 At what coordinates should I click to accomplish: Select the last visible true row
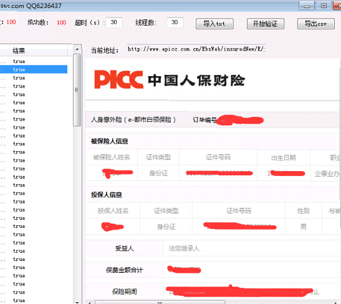tap(34, 300)
